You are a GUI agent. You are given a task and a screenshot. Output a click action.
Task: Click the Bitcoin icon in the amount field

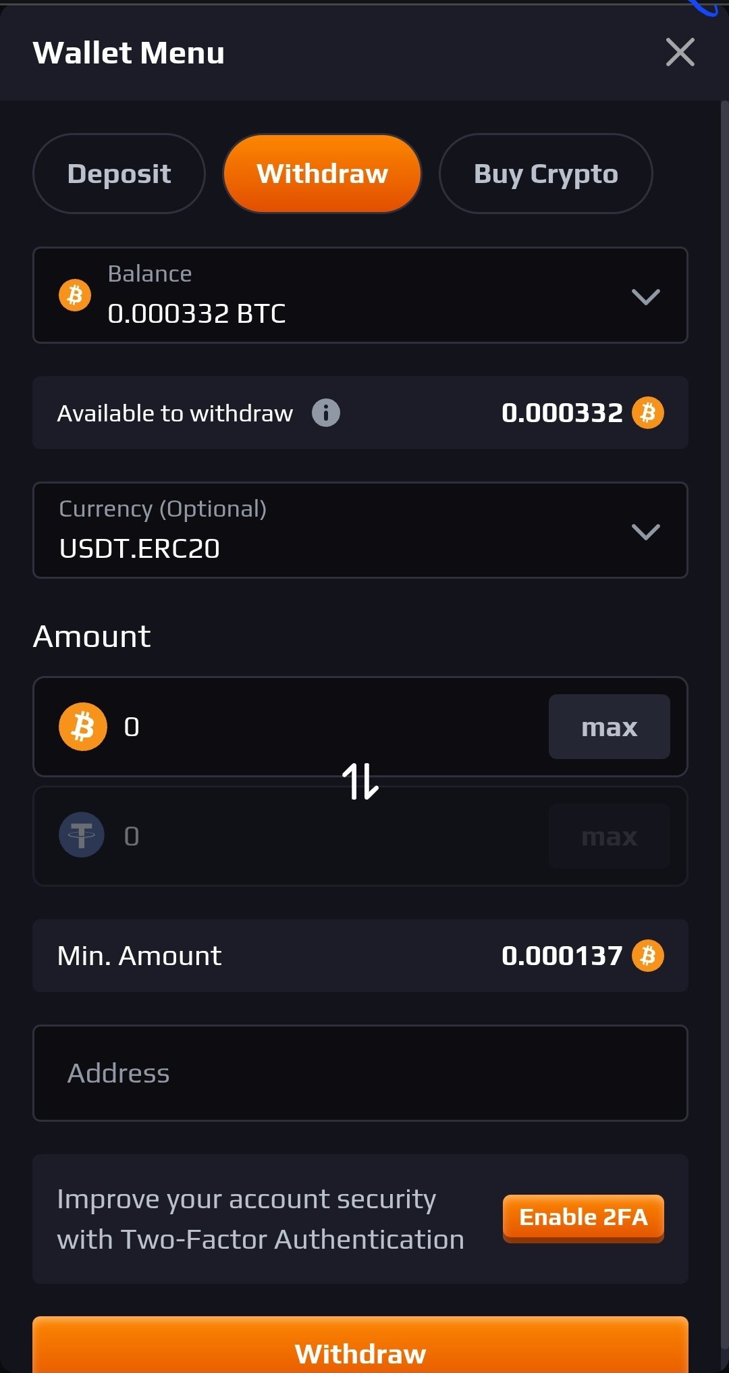[83, 727]
